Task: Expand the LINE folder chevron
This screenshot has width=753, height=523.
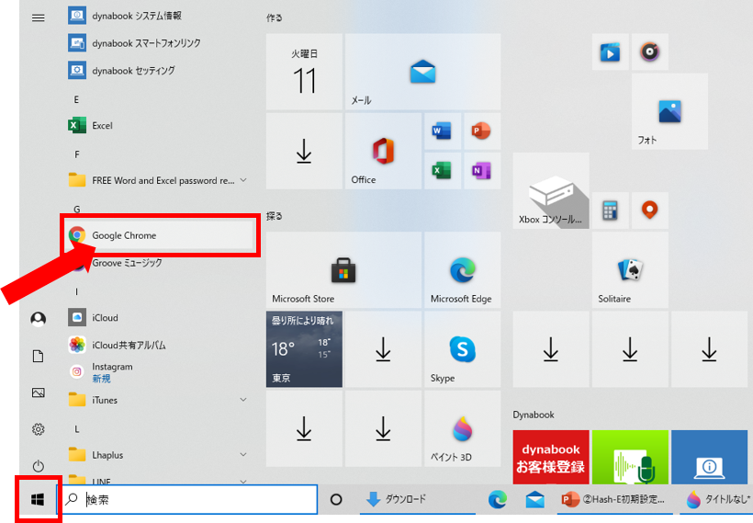Action: [243, 481]
